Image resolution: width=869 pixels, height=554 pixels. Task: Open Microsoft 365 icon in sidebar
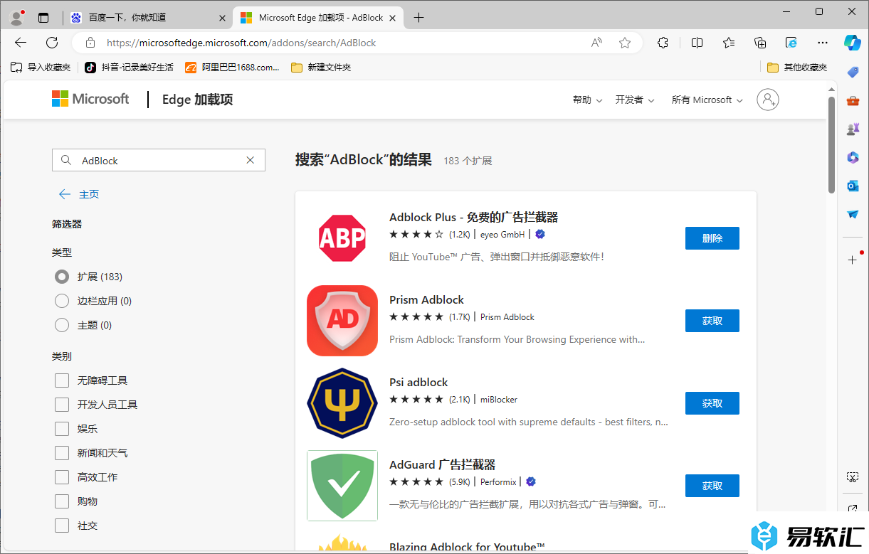click(x=853, y=157)
